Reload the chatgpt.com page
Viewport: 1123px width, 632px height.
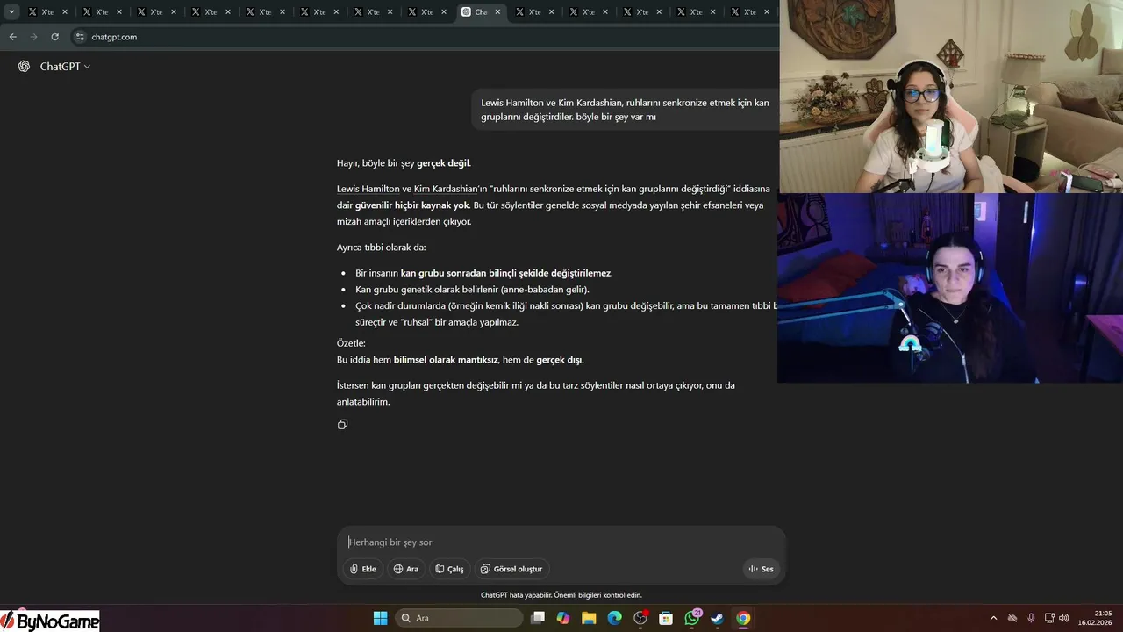coord(54,37)
